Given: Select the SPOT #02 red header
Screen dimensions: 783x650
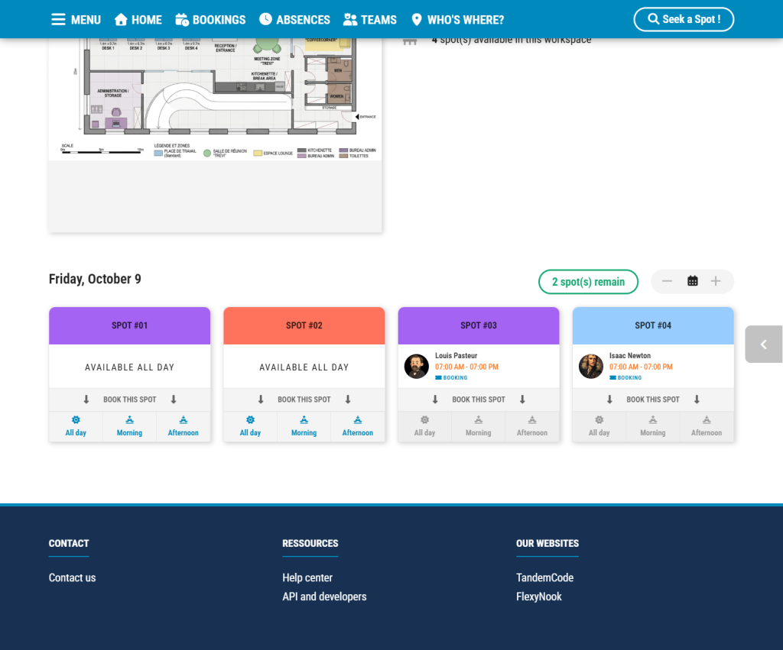Looking at the screenshot, I should click(304, 325).
